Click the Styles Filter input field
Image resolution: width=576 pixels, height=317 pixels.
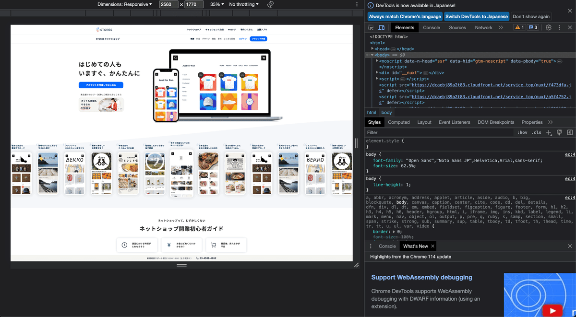(x=439, y=132)
